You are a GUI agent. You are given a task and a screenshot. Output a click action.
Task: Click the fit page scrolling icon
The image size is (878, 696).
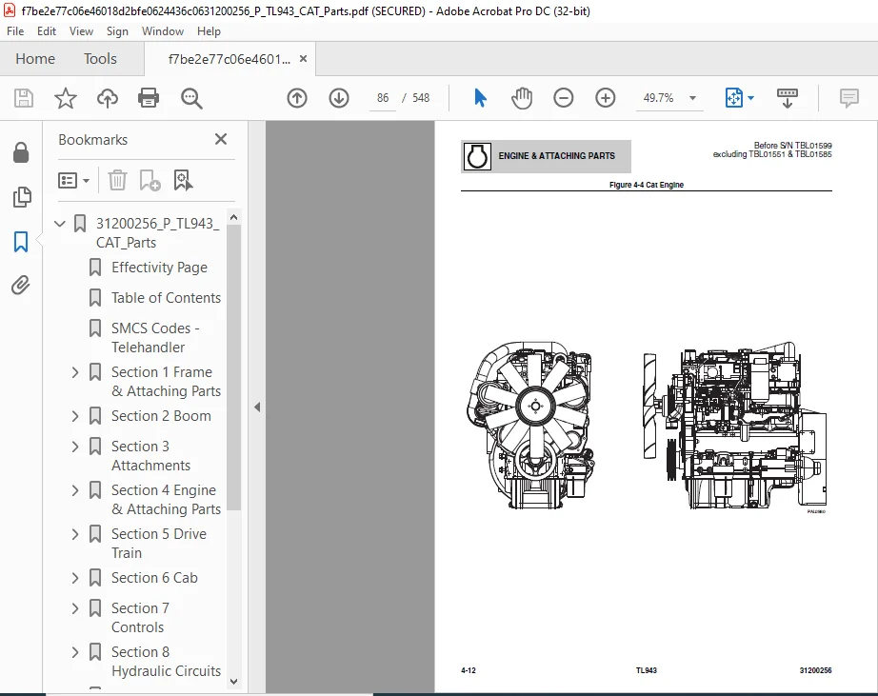tap(734, 98)
